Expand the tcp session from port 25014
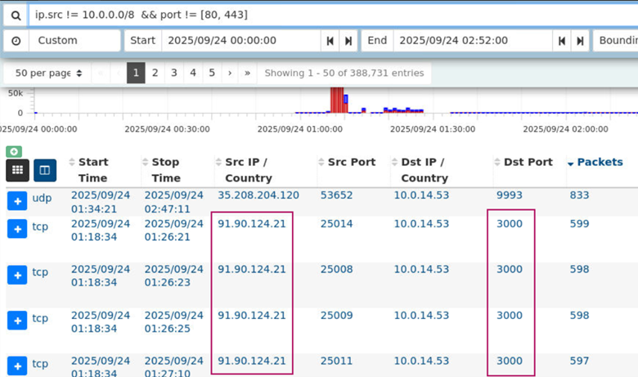This screenshot has height=377, width=638. [x=17, y=229]
